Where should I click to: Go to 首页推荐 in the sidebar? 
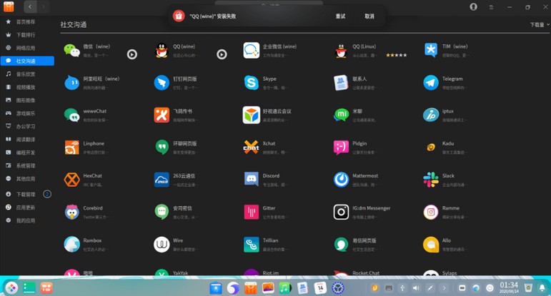26,21
